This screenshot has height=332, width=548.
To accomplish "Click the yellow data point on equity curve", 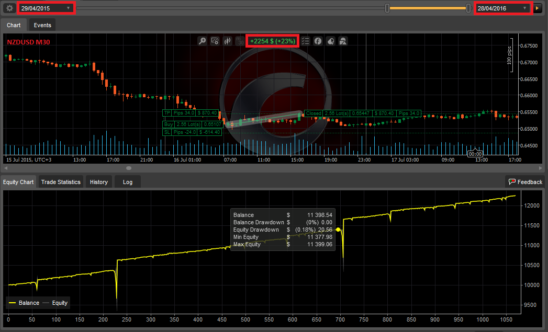I will tap(338, 230).
